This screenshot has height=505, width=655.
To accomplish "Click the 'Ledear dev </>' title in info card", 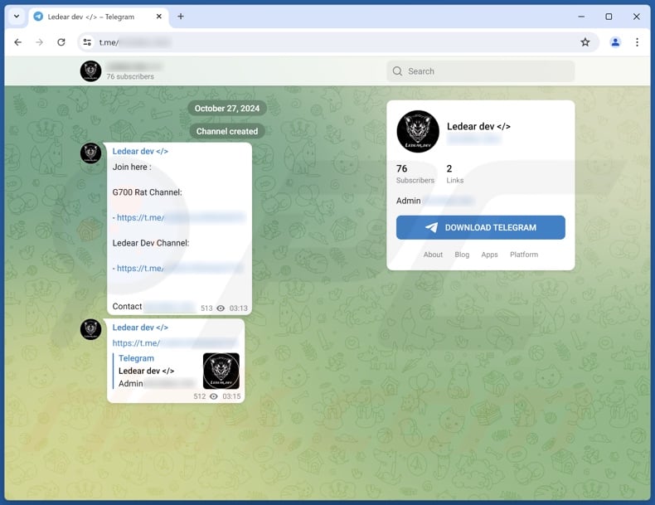I will click(478, 127).
